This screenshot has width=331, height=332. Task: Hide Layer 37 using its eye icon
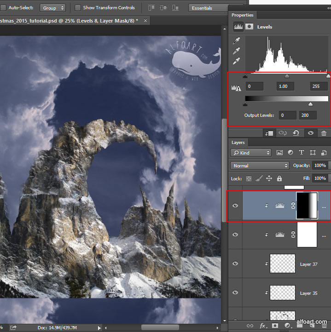coord(235,264)
